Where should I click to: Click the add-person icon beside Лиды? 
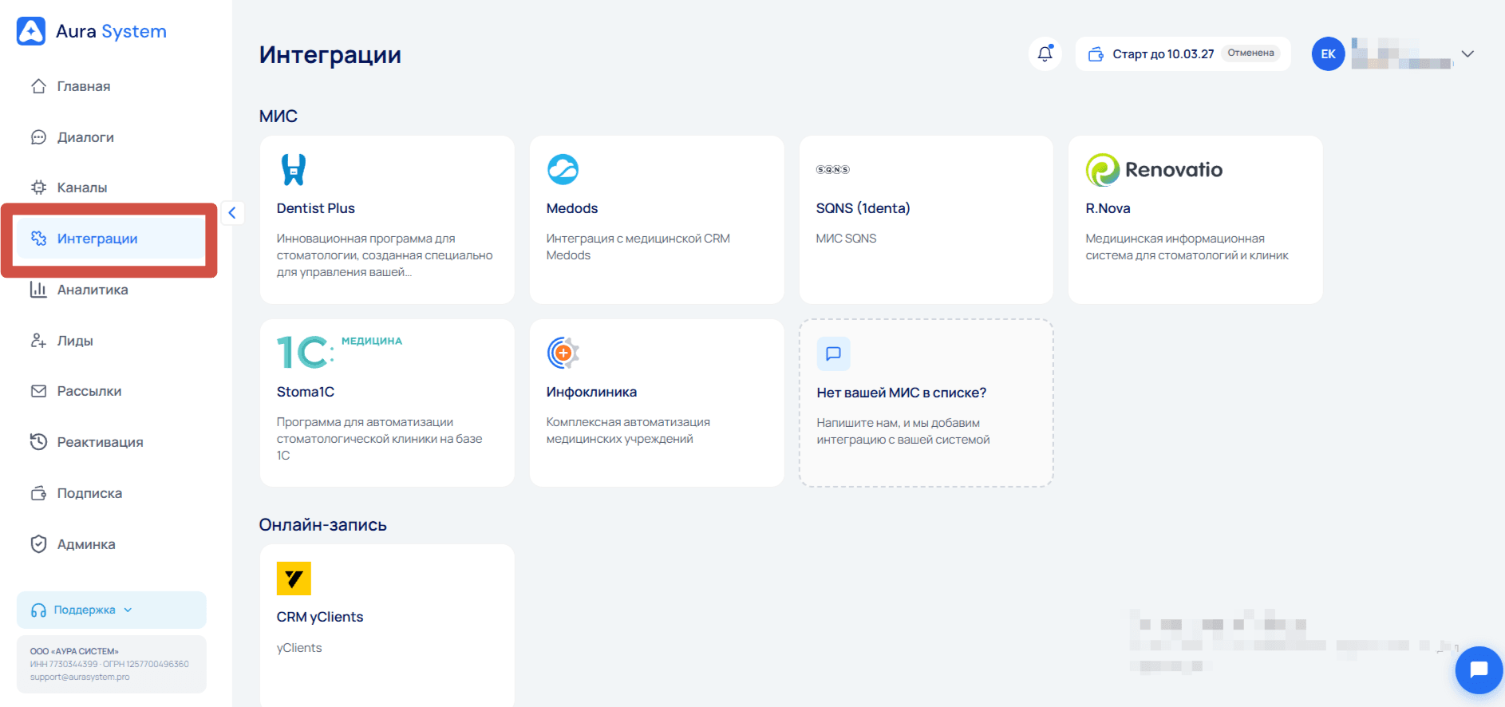[x=38, y=341]
